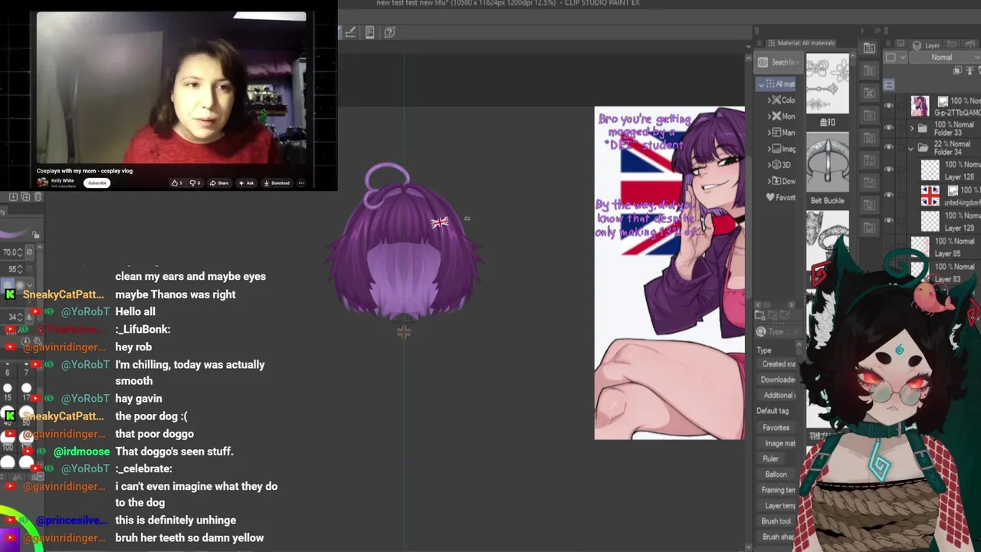
Task: Toggle the Favorites tag filter
Action: click(776, 427)
